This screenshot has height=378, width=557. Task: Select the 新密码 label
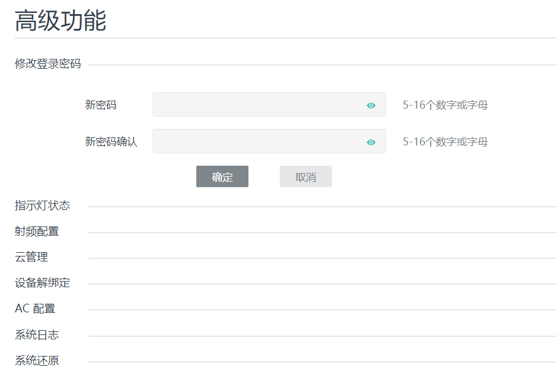pyautogui.click(x=101, y=105)
